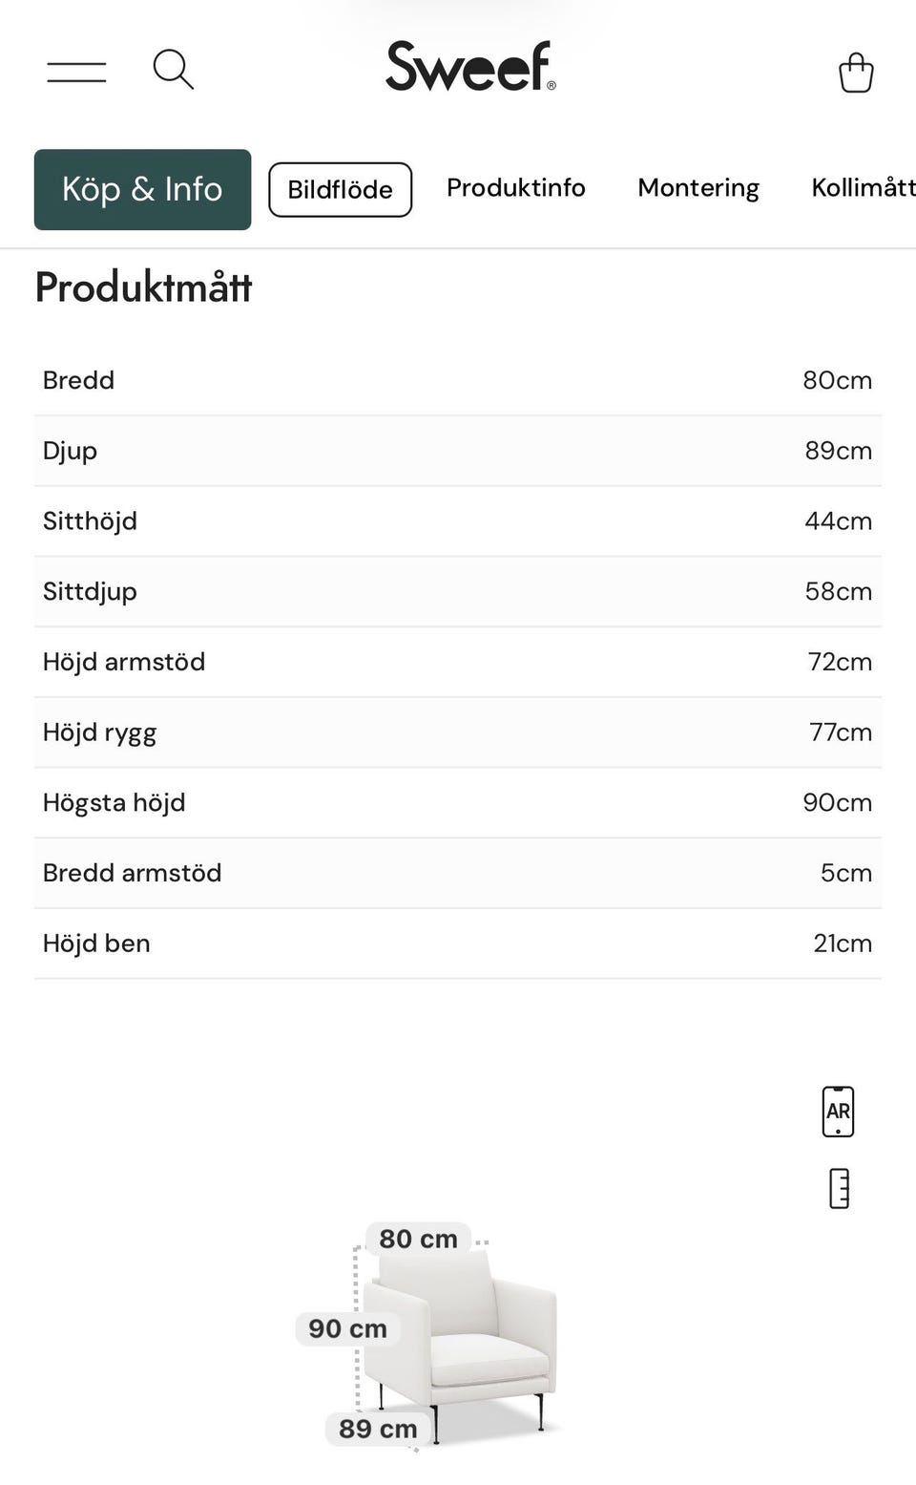Screen dimensions: 916x1485
Task: Toggle the ruler dimensions icon
Action: (839, 1189)
